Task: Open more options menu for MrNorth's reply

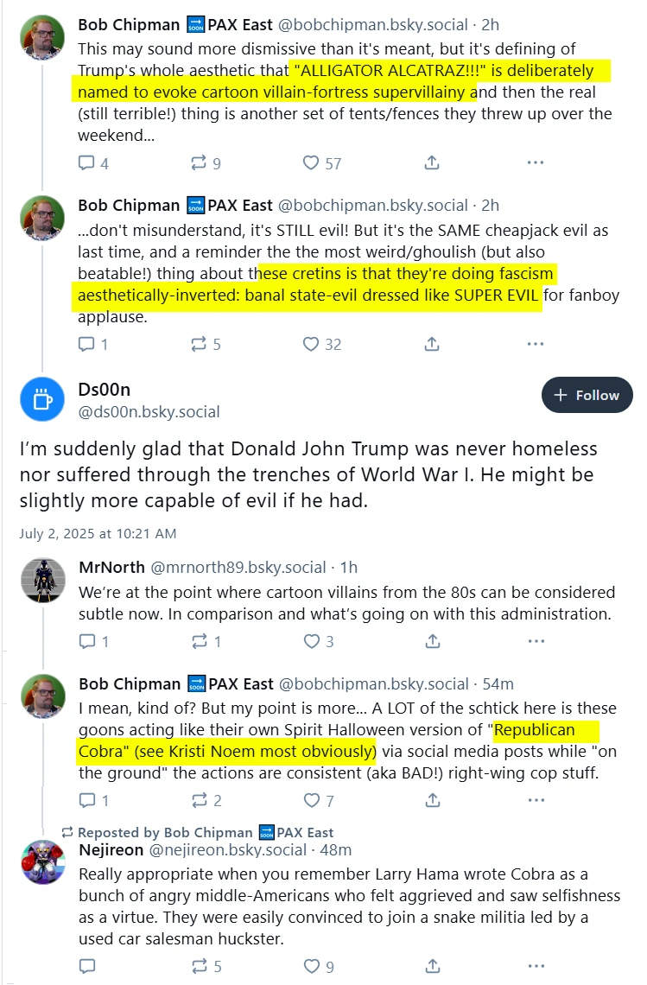Action: 536,641
